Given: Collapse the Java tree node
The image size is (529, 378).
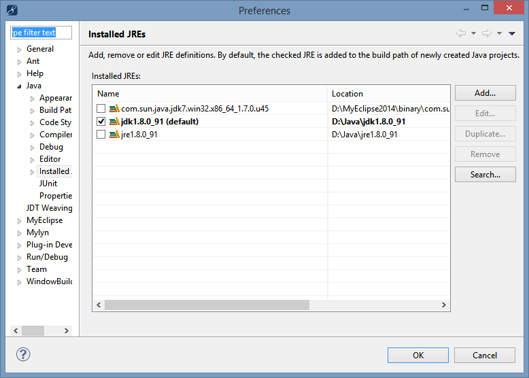Looking at the screenshot, I should coord(19,86).
